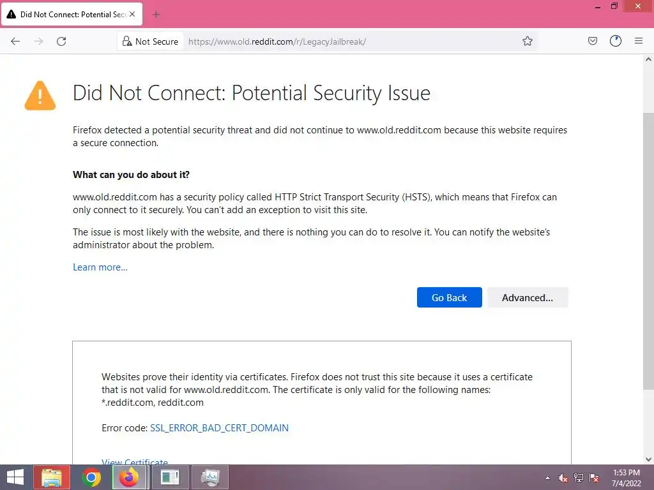
Task: Bookmark this page with the star
Action: pyautogui.click(x=527, y=41)
